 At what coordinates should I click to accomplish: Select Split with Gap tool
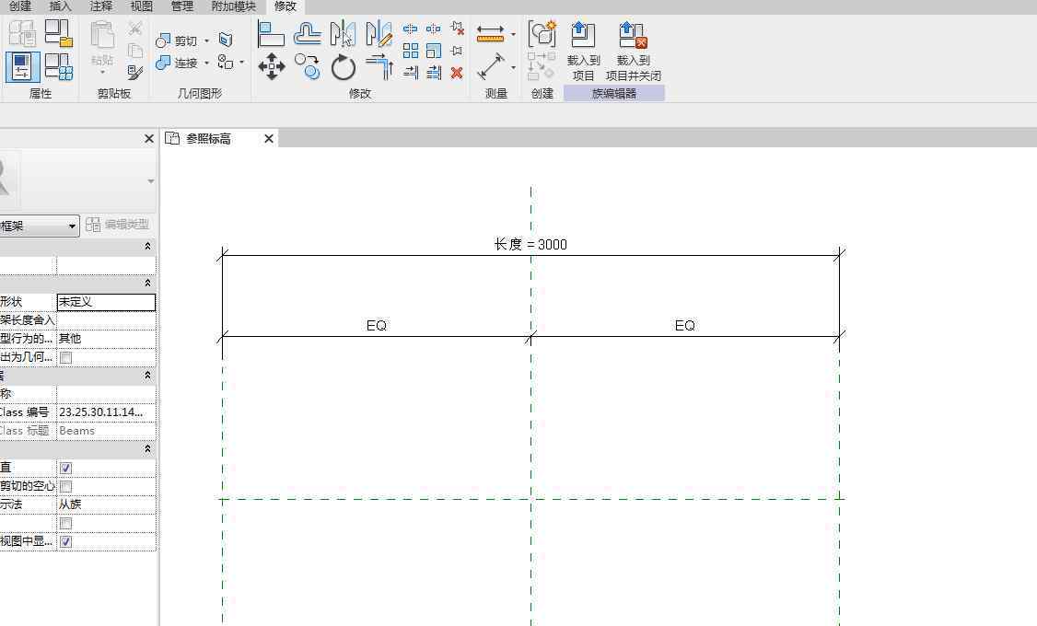433,29
